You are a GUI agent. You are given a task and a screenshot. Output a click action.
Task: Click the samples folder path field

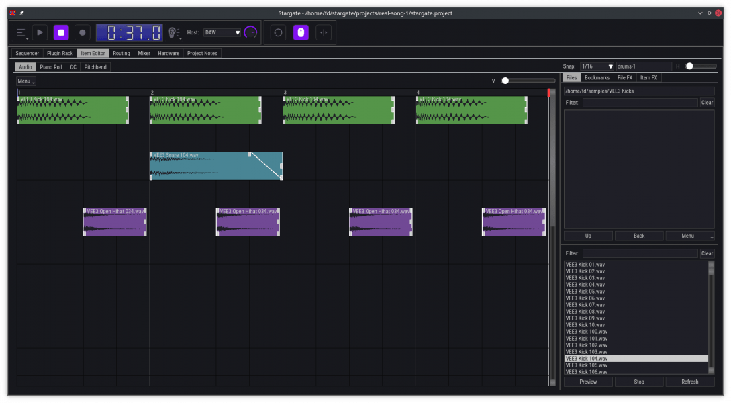point(638,91)
